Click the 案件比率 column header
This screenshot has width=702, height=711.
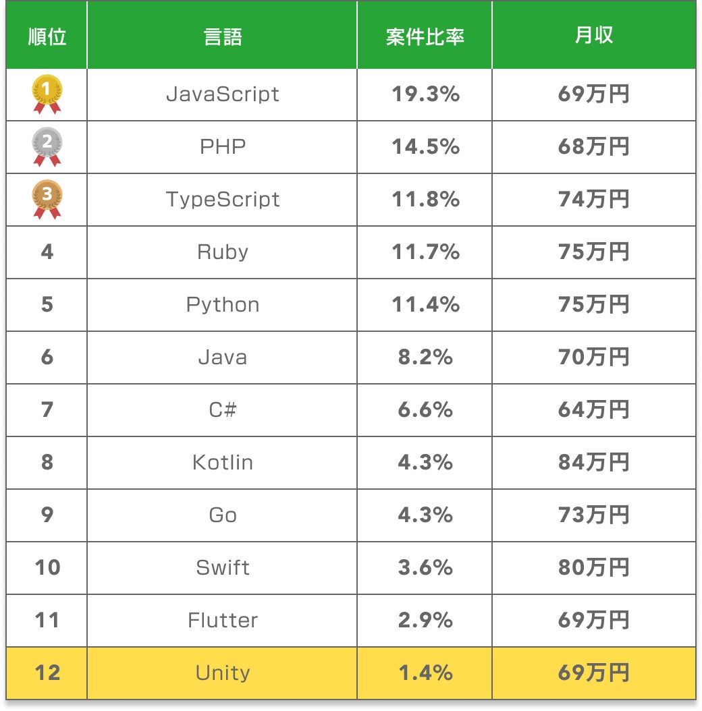425,36
